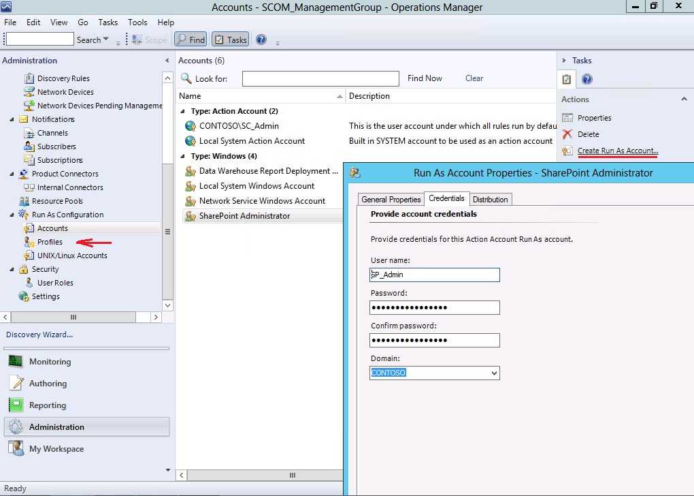This screenshot has width=694, height=496.
Task: Click the Subscriptions icon
Action: [x=29, y=160]
